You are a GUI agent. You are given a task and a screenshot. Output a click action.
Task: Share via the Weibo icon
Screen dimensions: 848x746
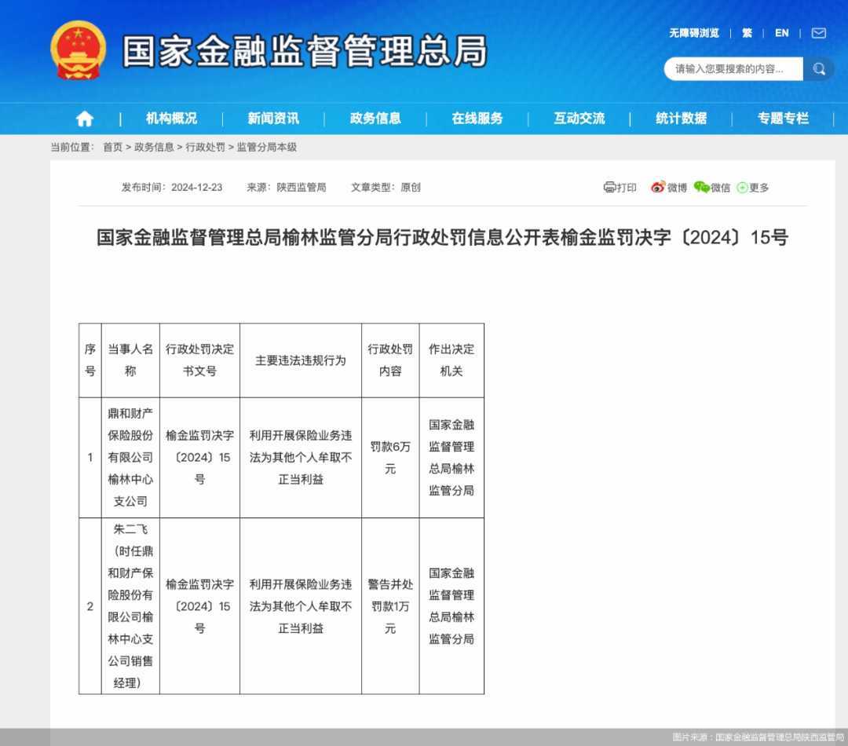pyautogui.click(x=658, y=187)
